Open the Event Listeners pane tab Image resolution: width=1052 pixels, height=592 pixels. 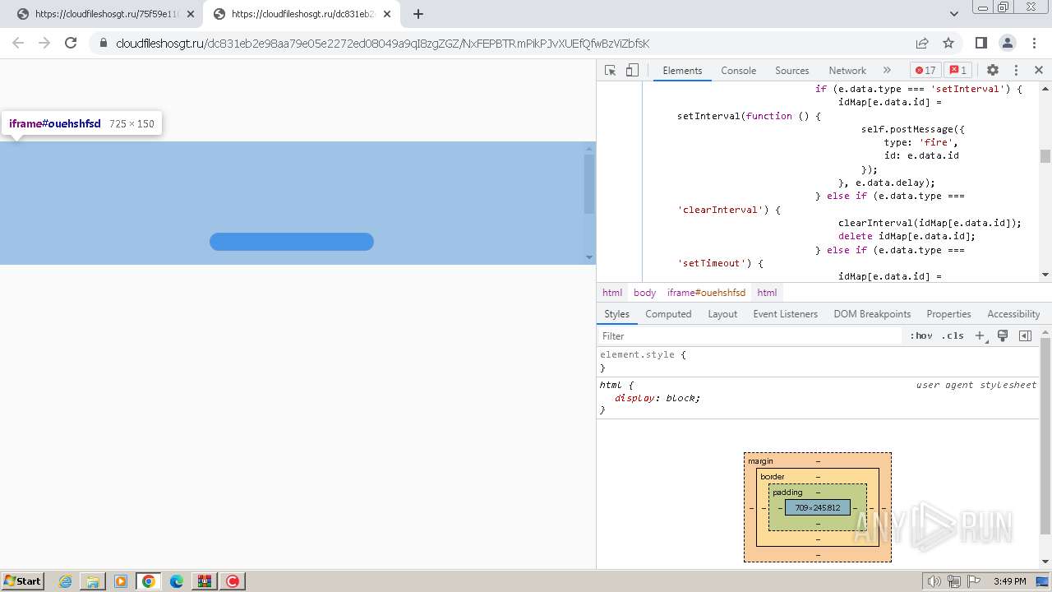[x=785, y=314]
